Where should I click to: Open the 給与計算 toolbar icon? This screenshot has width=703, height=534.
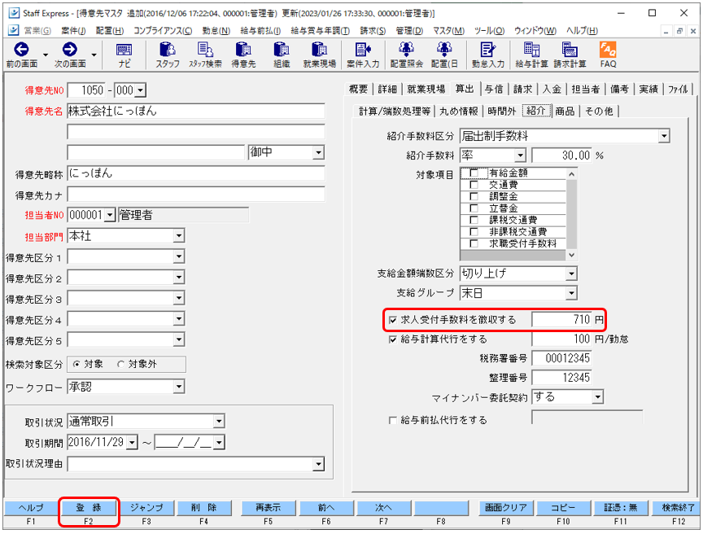click(x=532, y=50)
